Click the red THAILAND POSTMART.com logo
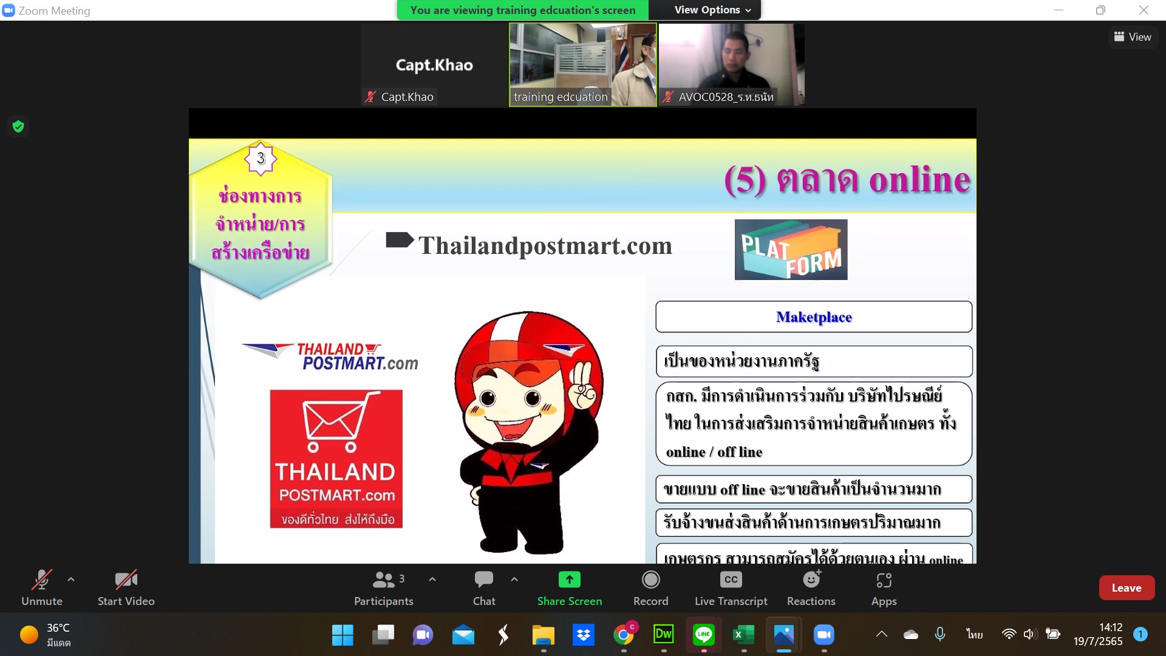 point(336,459)
